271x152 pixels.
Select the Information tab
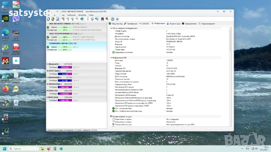coord(158,24)
